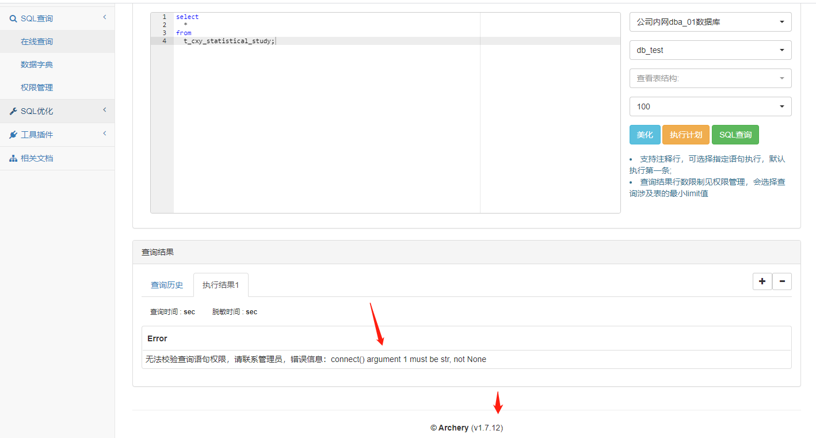Click the 'from' keyword on line 3
The image size is (816, 438).
pyautogui.click(x=184, y=33)
